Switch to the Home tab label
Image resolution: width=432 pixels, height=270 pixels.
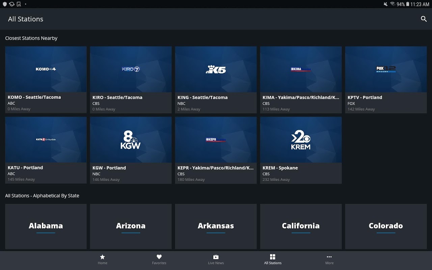(103, 263)
